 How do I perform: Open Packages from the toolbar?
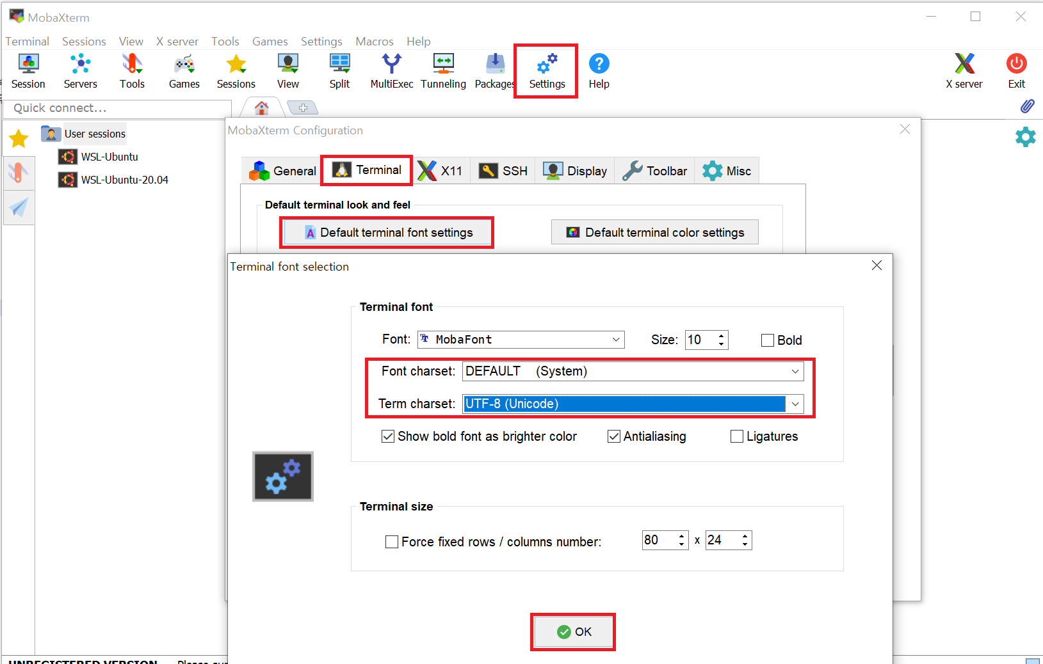pos(495,71)
